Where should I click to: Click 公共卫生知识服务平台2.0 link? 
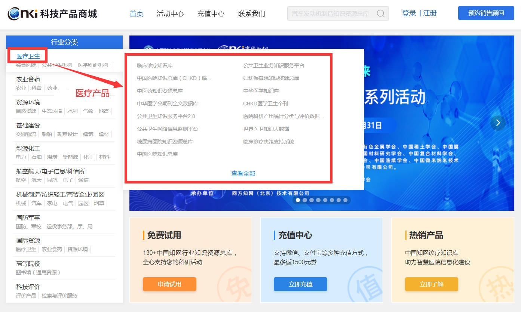point(166,116)
